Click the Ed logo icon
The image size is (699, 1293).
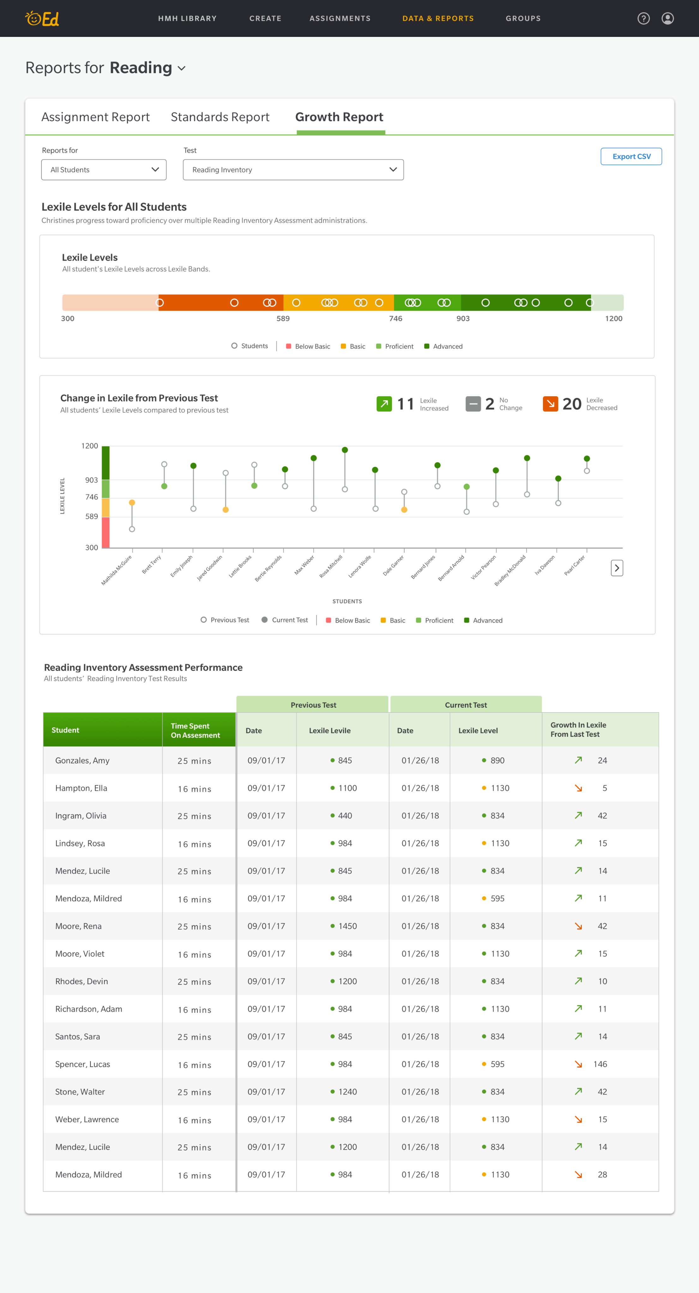42,19
